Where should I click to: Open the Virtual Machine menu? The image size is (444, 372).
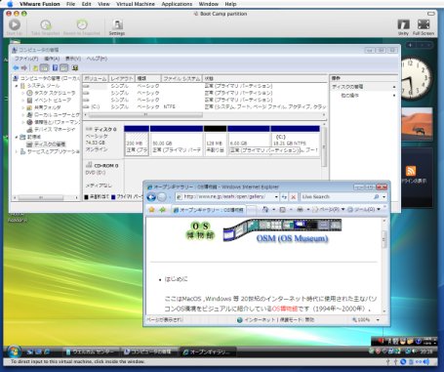pyautogui.click(x=136, y=4)
